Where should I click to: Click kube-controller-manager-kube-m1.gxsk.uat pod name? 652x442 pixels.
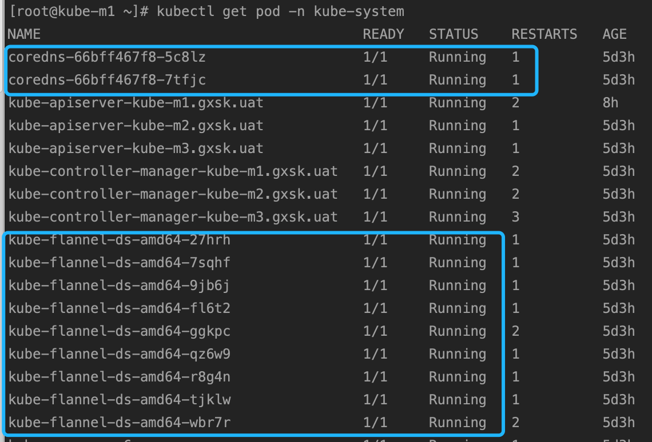[173, 171]
